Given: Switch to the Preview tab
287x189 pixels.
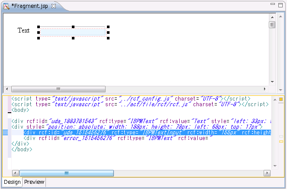Looking at the screenshot, I should [x=34, y=182].
